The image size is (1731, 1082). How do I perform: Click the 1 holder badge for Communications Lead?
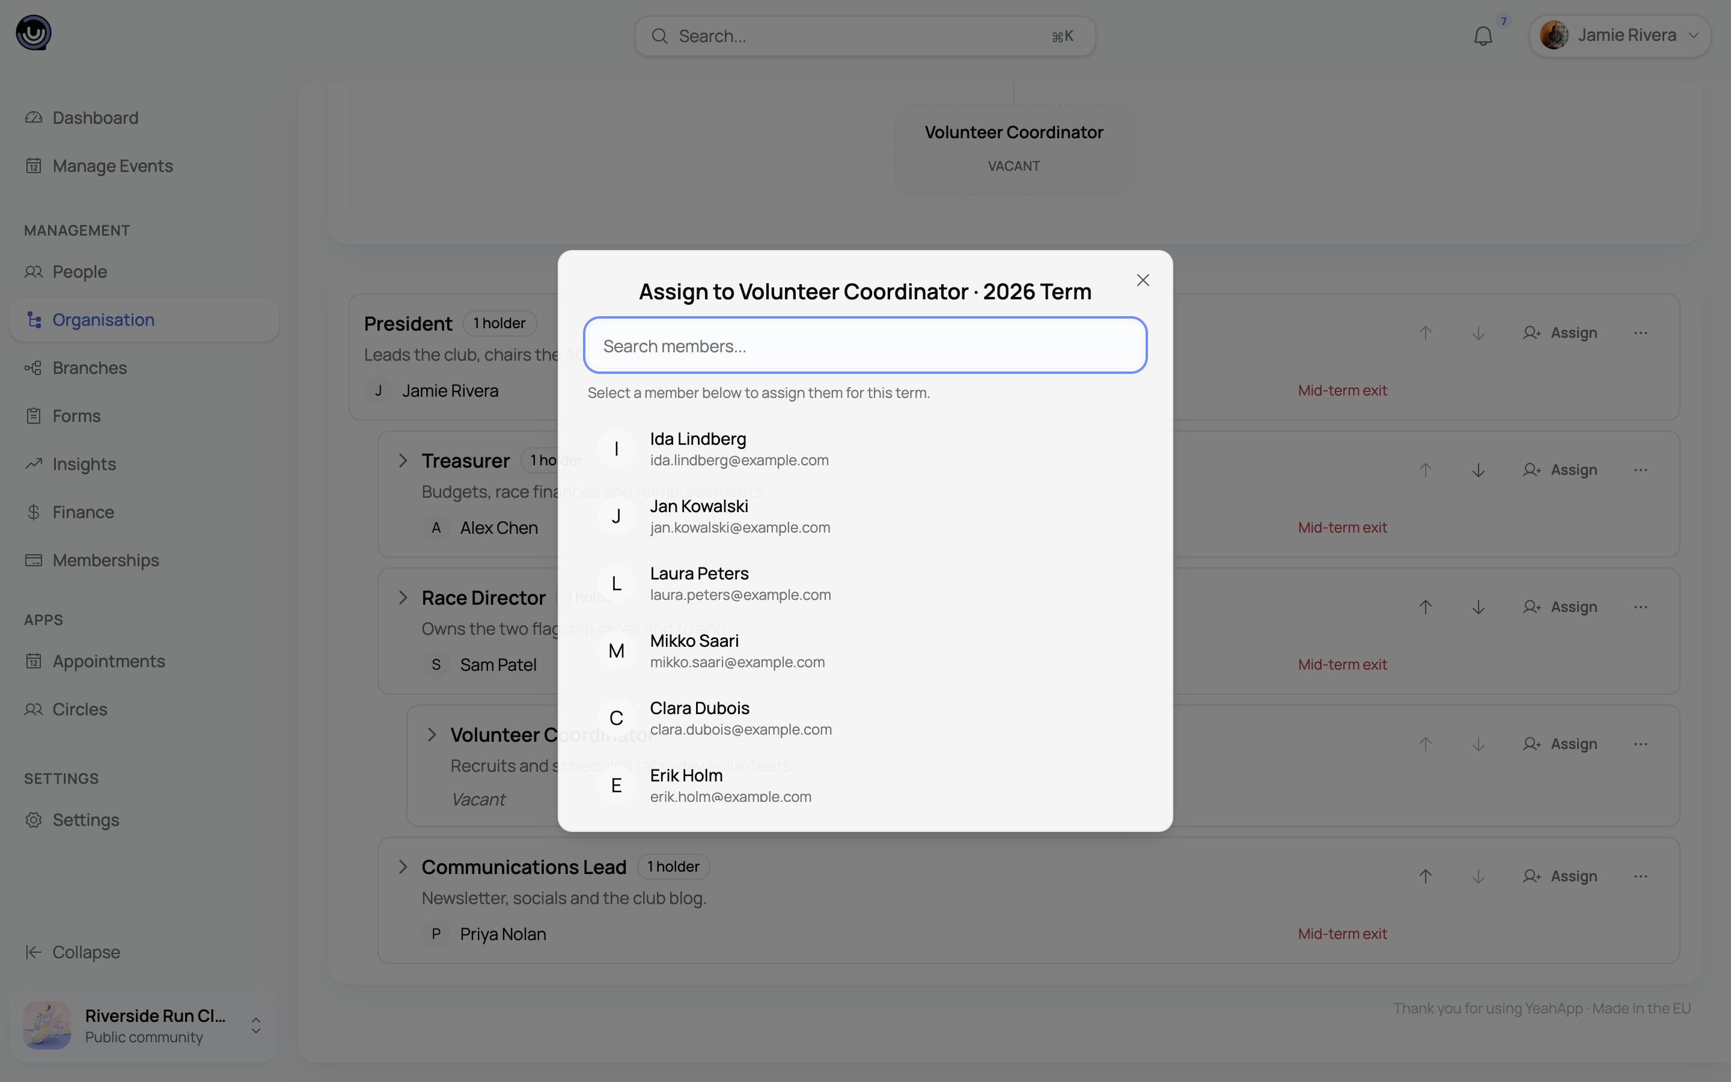pos(673,867)
